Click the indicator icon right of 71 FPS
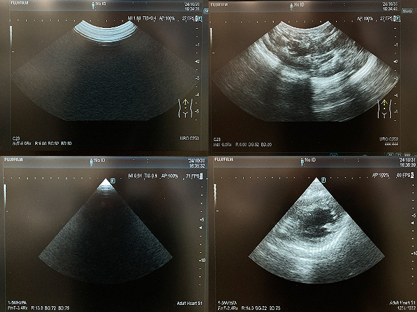The image size is (417, 312). (201, 176)
